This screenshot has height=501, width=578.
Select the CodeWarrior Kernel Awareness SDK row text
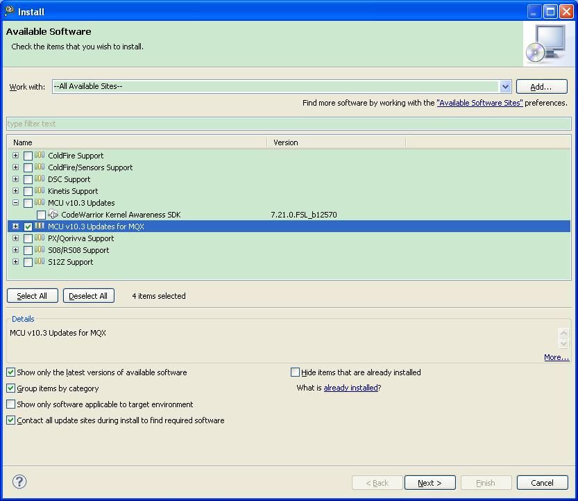click(121, 215)
